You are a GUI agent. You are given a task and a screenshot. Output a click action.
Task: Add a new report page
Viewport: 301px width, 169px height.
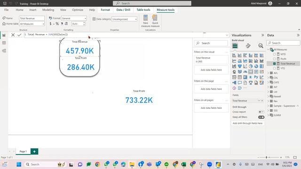click(34, 151)
